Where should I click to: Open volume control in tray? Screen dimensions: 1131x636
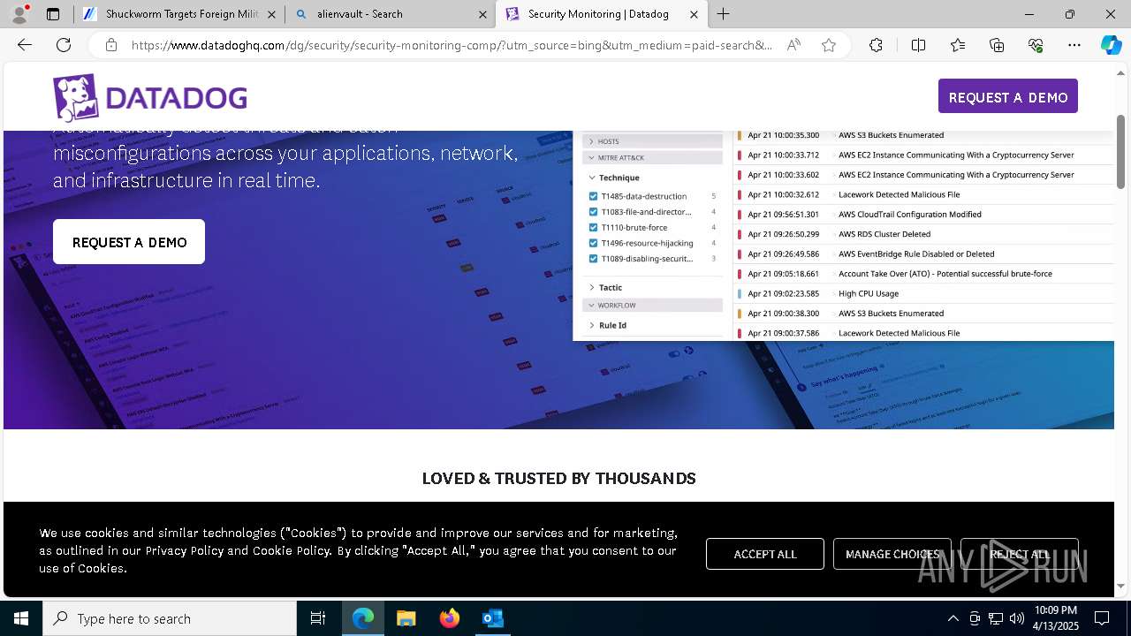pos(1017,618)
